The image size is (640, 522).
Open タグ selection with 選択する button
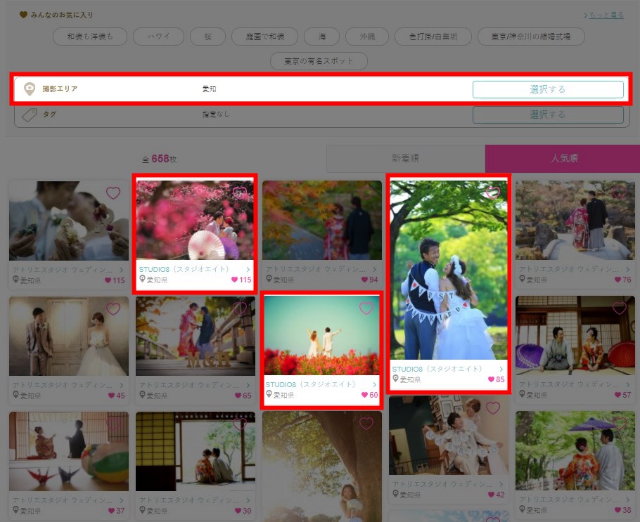[547, 115]
